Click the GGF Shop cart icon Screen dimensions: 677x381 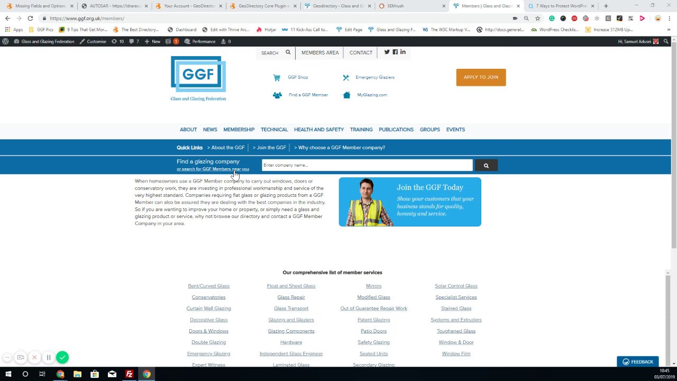[277, 77]
